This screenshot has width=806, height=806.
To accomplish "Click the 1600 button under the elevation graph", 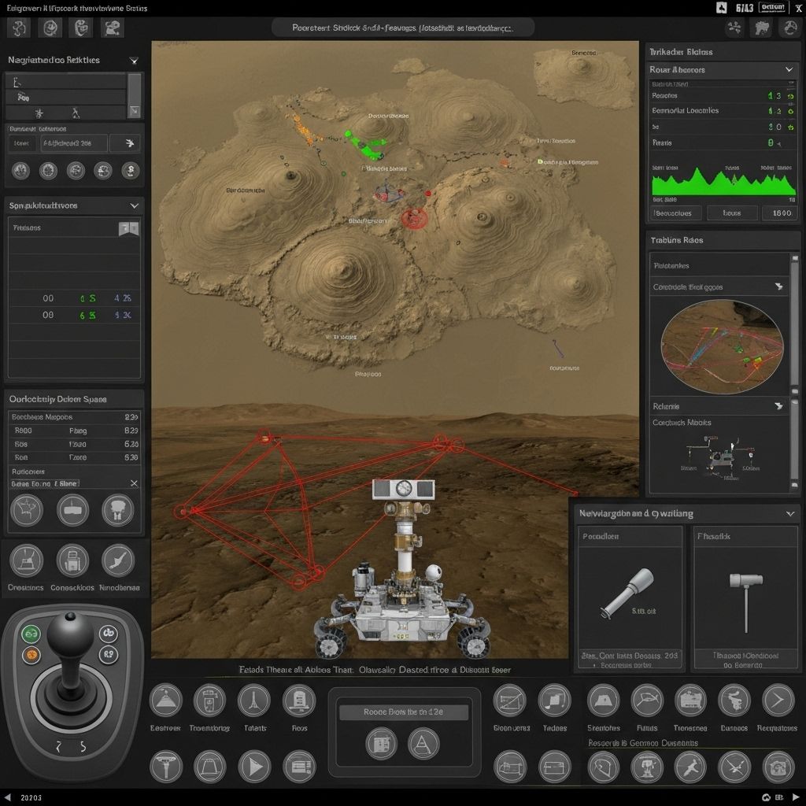I will [780, 213].
